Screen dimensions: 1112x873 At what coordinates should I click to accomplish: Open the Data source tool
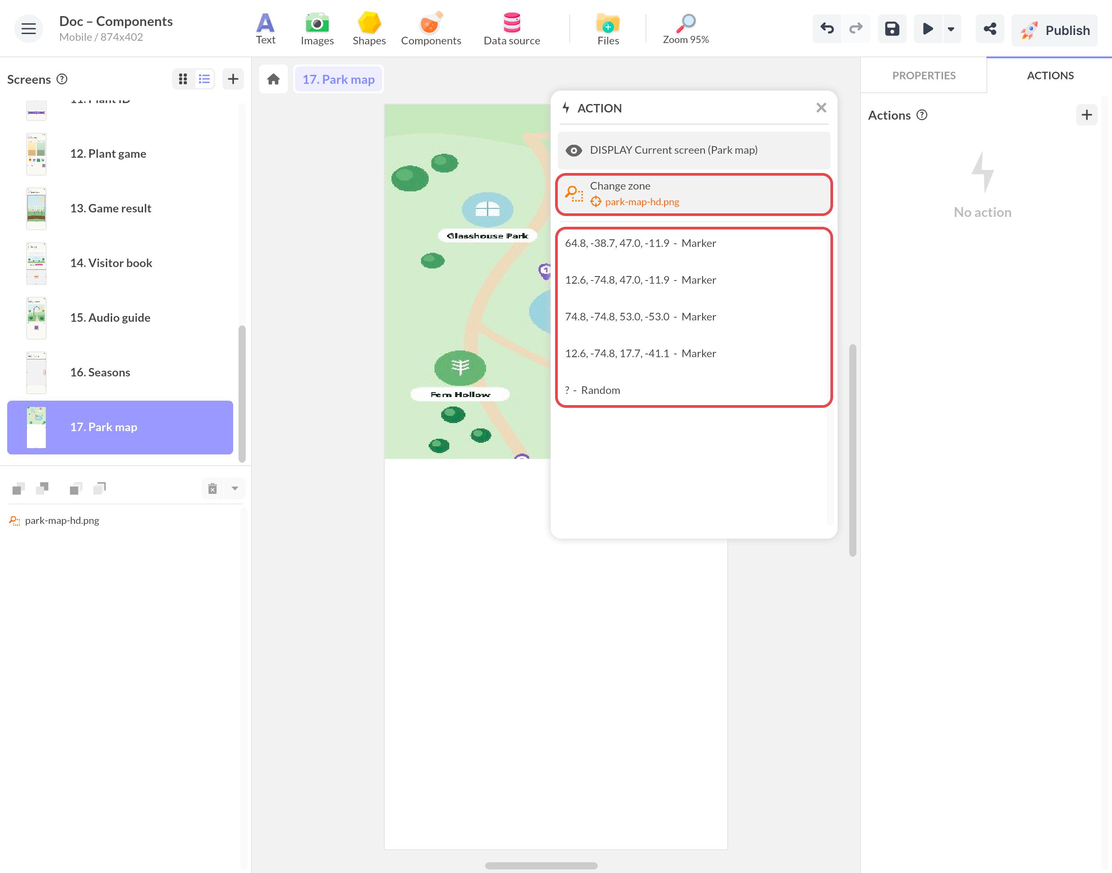[512, 29]
